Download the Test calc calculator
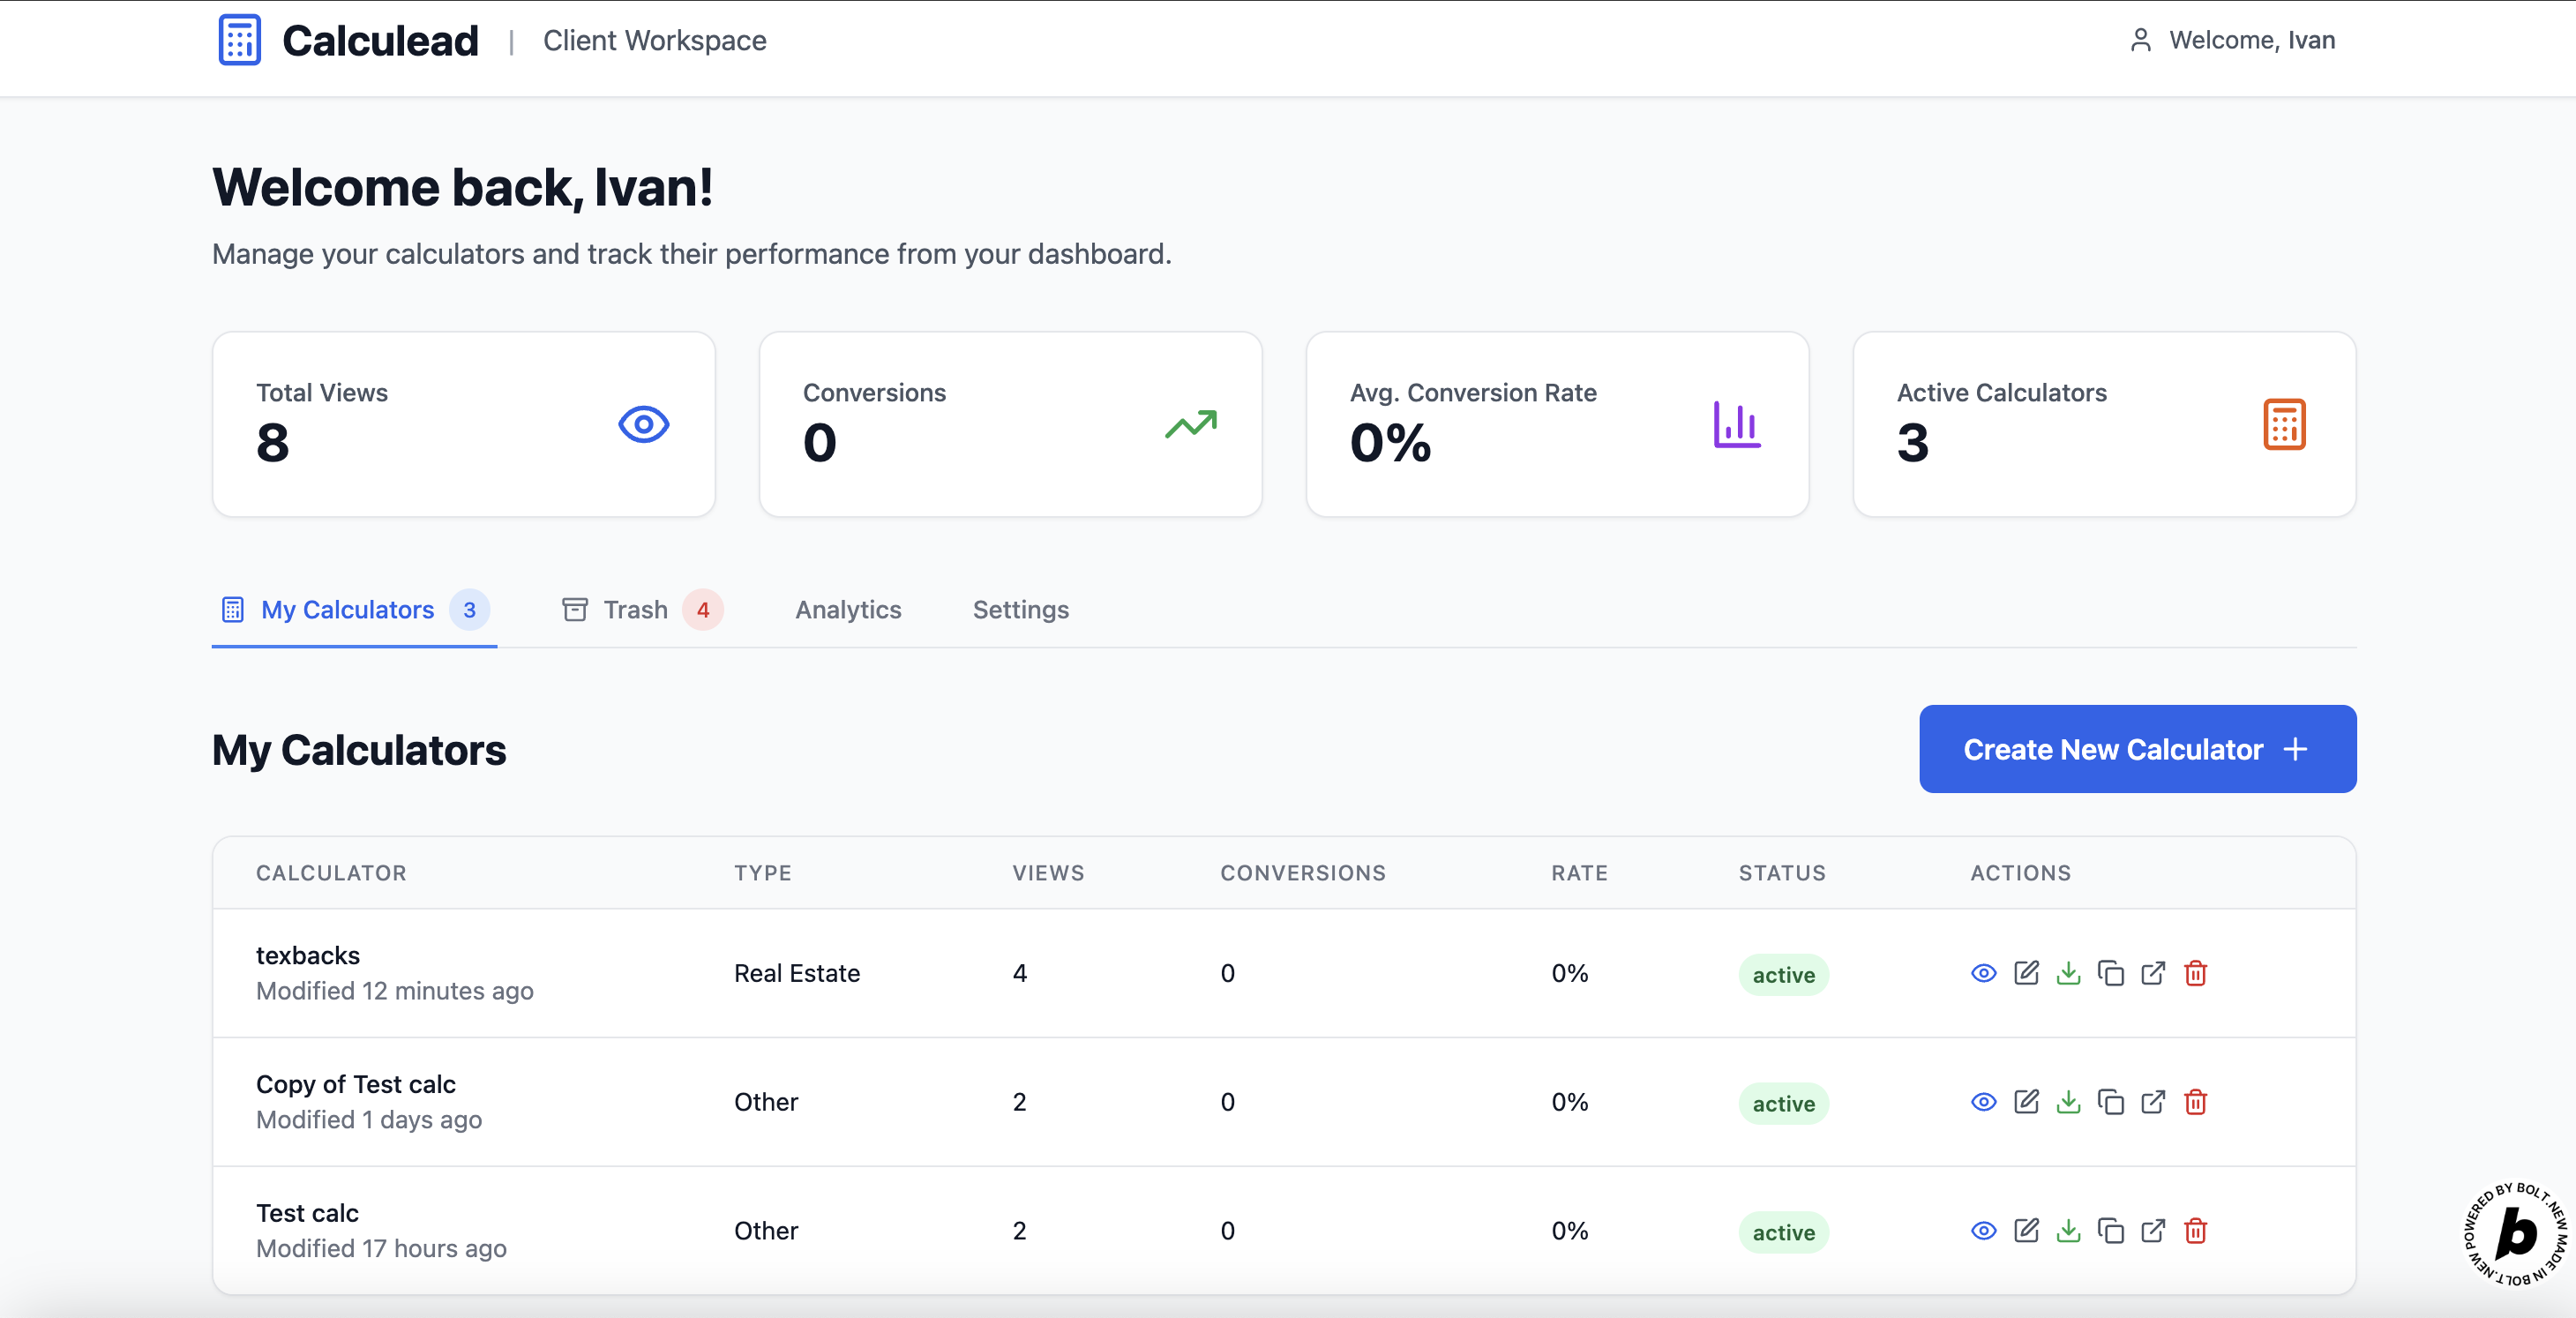 tap(2068, 1231)
